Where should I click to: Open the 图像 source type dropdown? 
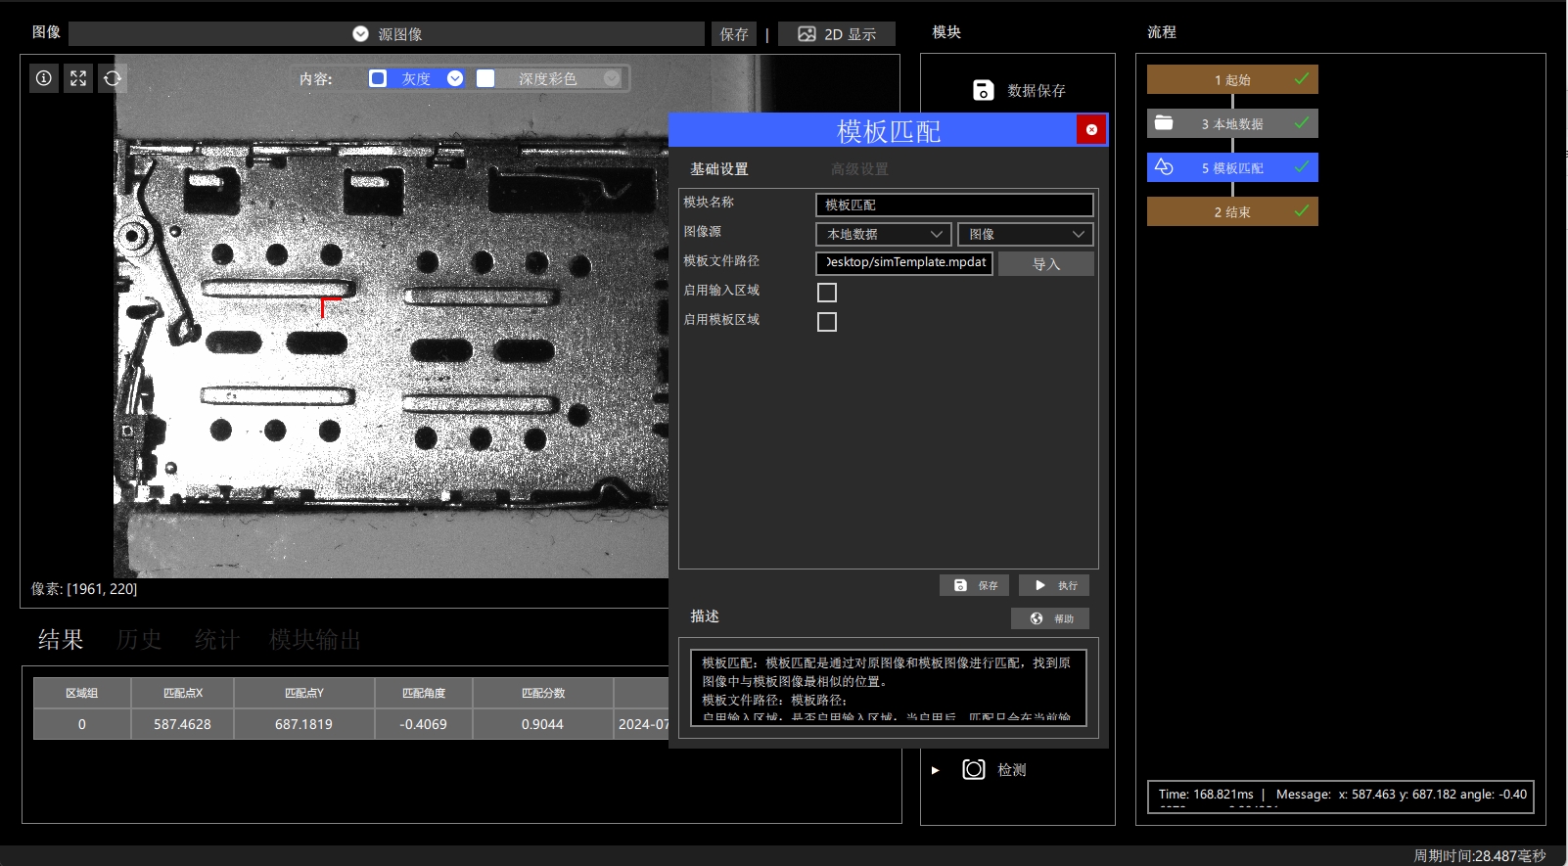(x=1025, y=234)
